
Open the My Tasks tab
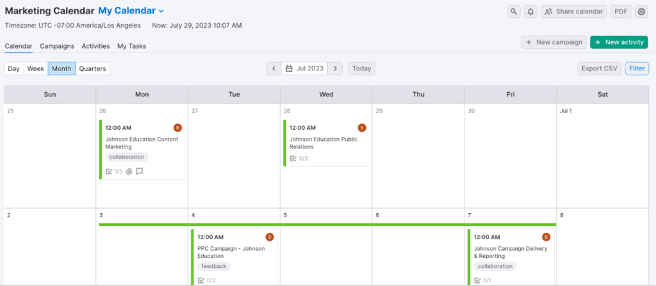(x=131, y=46)
